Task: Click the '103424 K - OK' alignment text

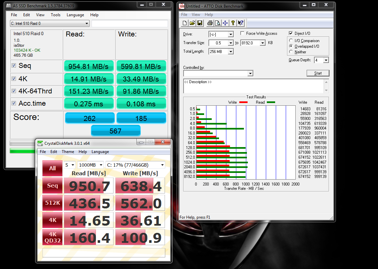Action: tap(27, 50)
